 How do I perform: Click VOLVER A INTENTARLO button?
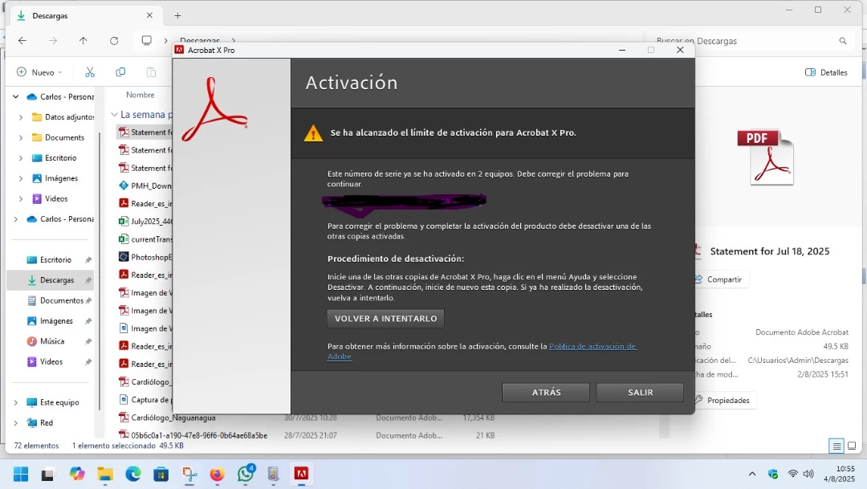point(385,319)
